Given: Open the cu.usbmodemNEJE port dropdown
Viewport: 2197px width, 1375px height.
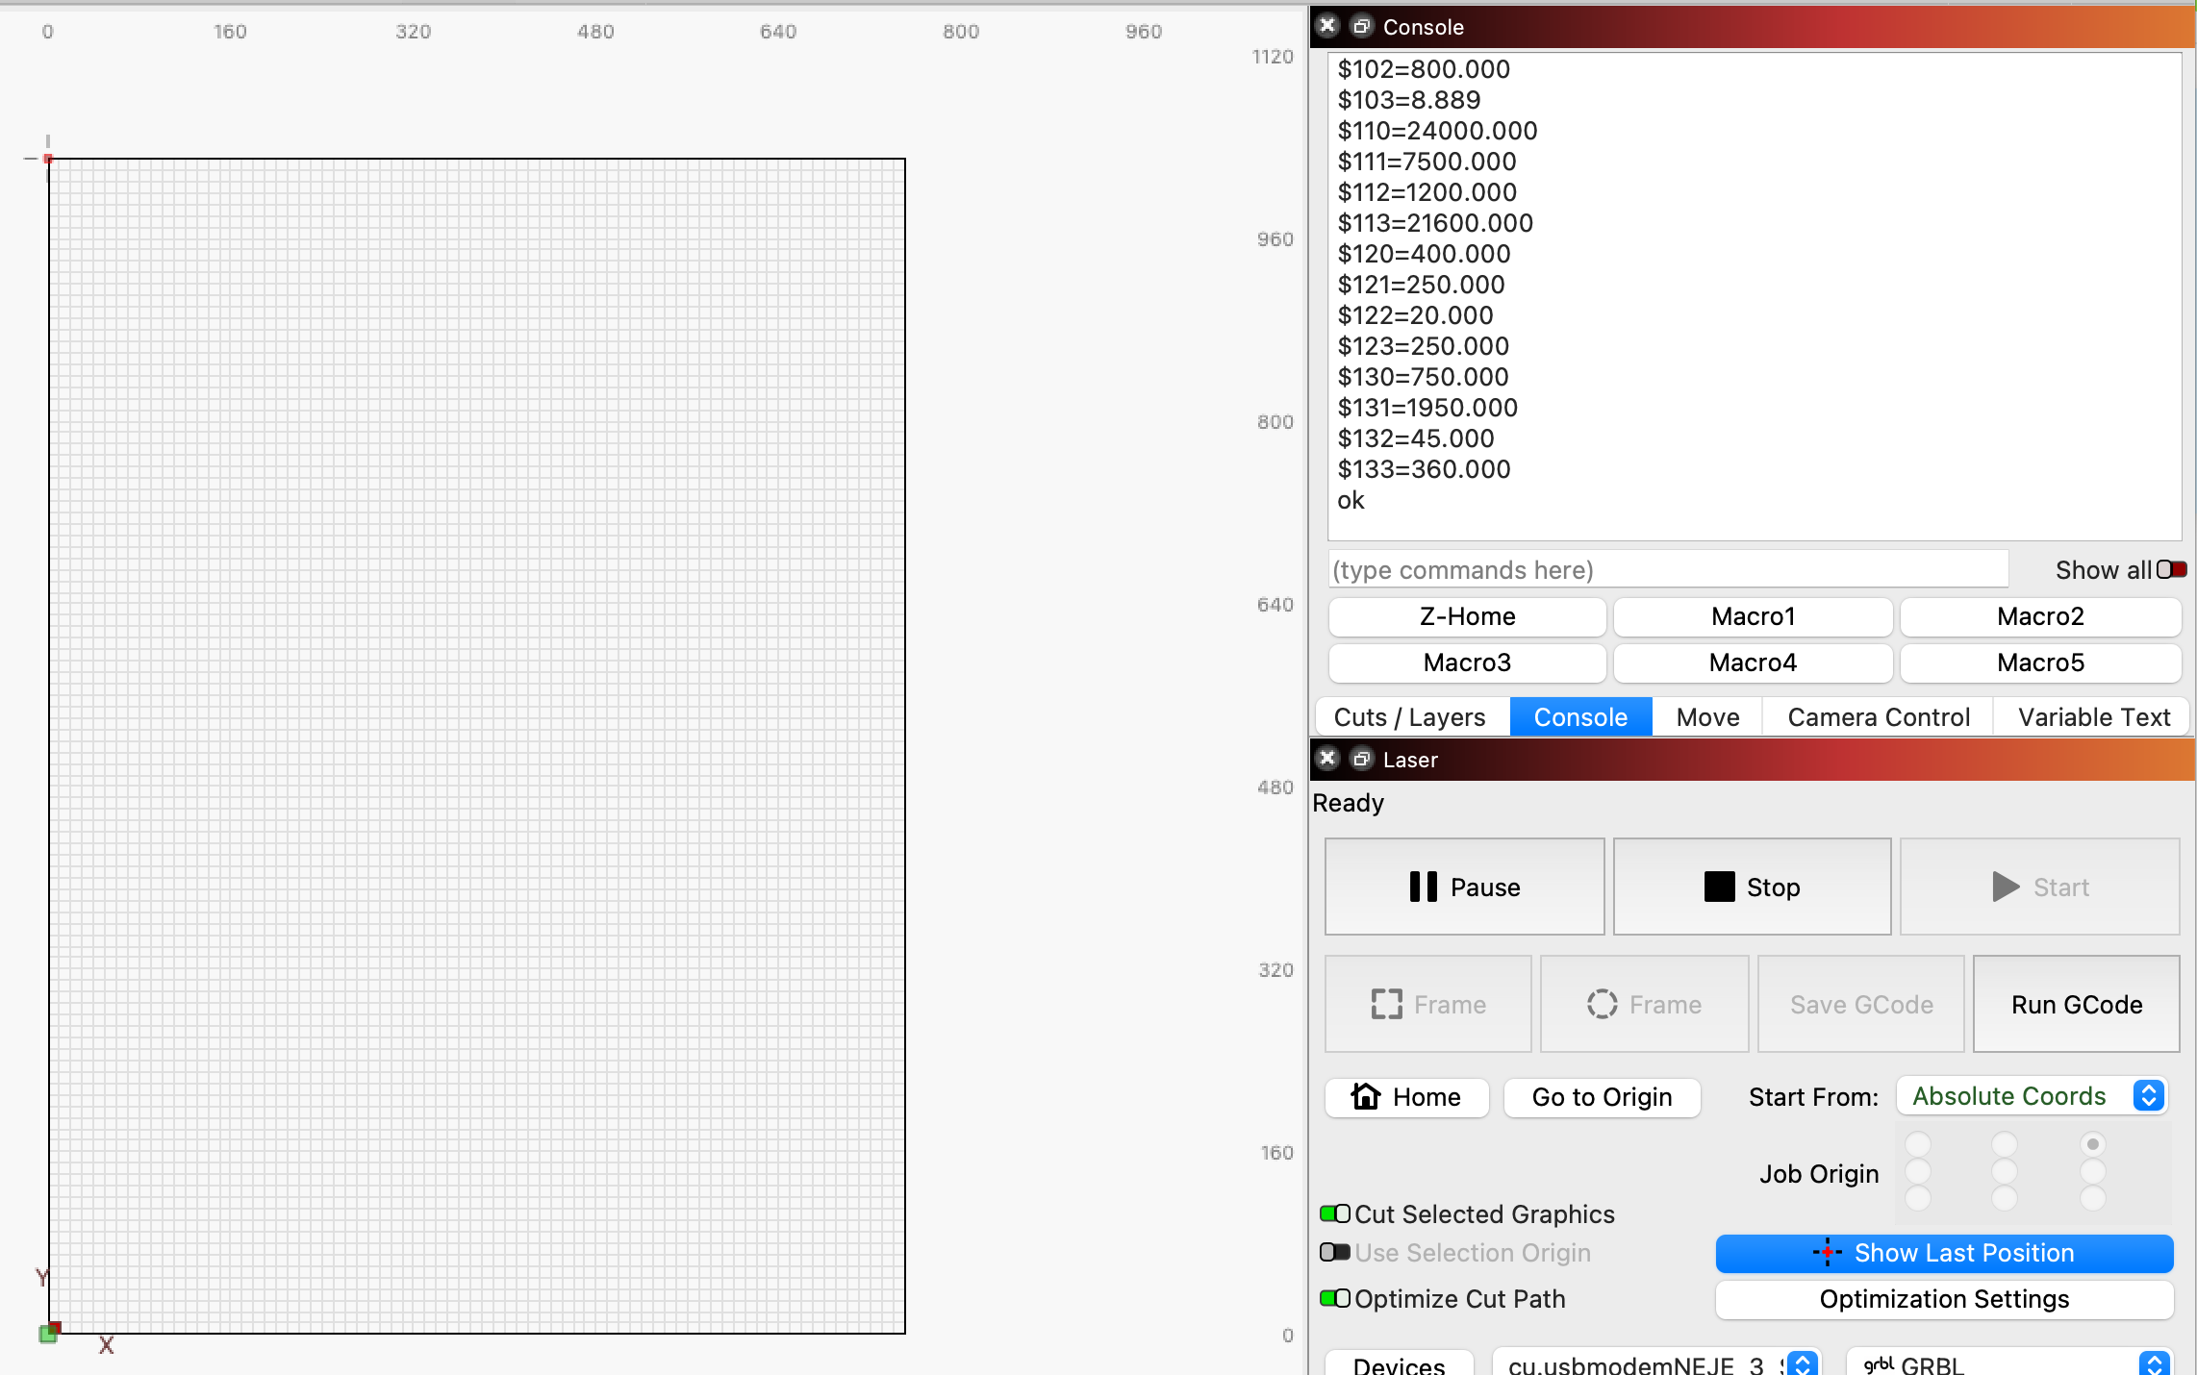Looking at the screenshot, I should pyautogui.click(x=1653, y=1363).
